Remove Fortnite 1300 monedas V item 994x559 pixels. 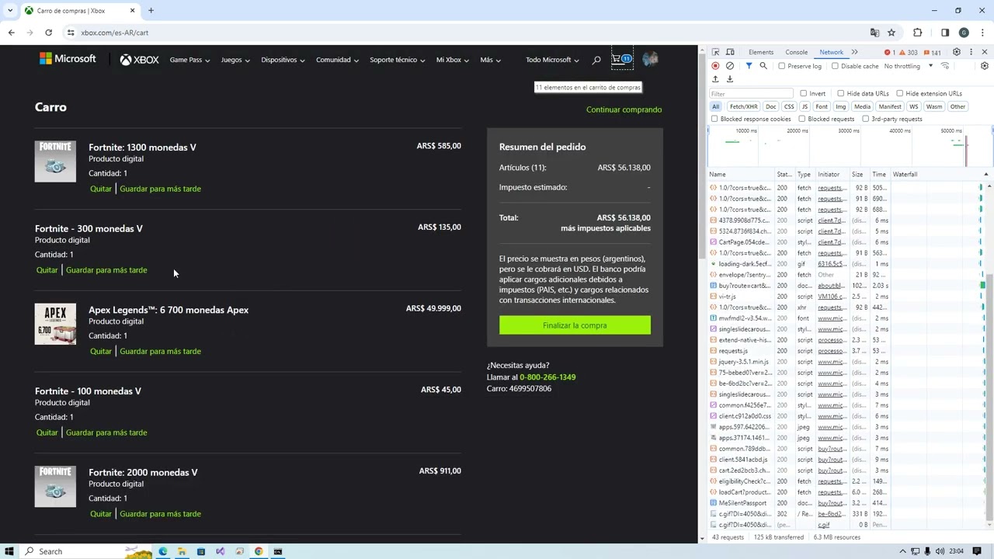pos(101,189)
